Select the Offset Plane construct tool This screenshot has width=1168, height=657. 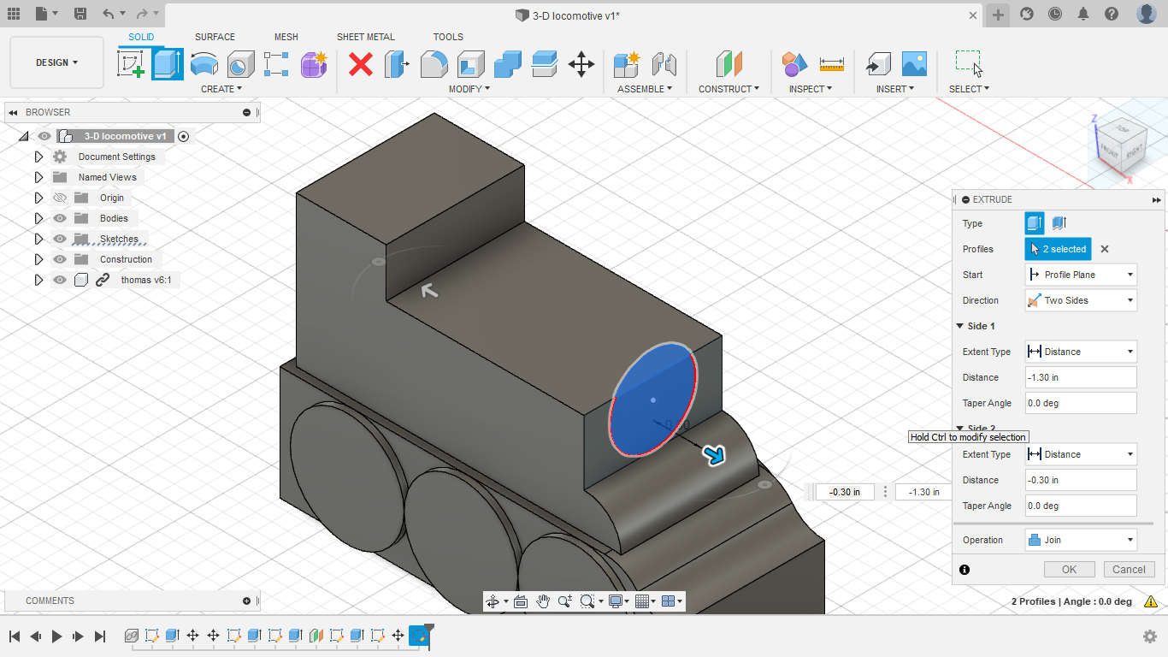[x=729, y=64]
